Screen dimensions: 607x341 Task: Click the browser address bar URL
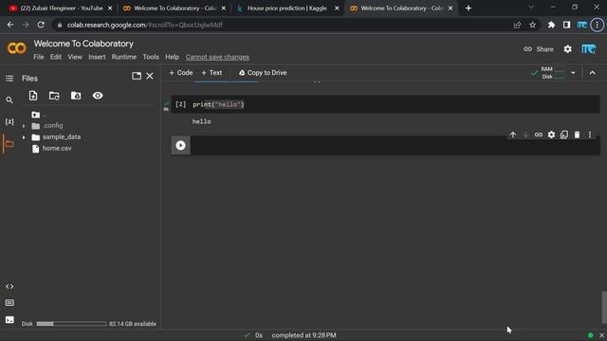pyautogui.click(x=145, y=25)
